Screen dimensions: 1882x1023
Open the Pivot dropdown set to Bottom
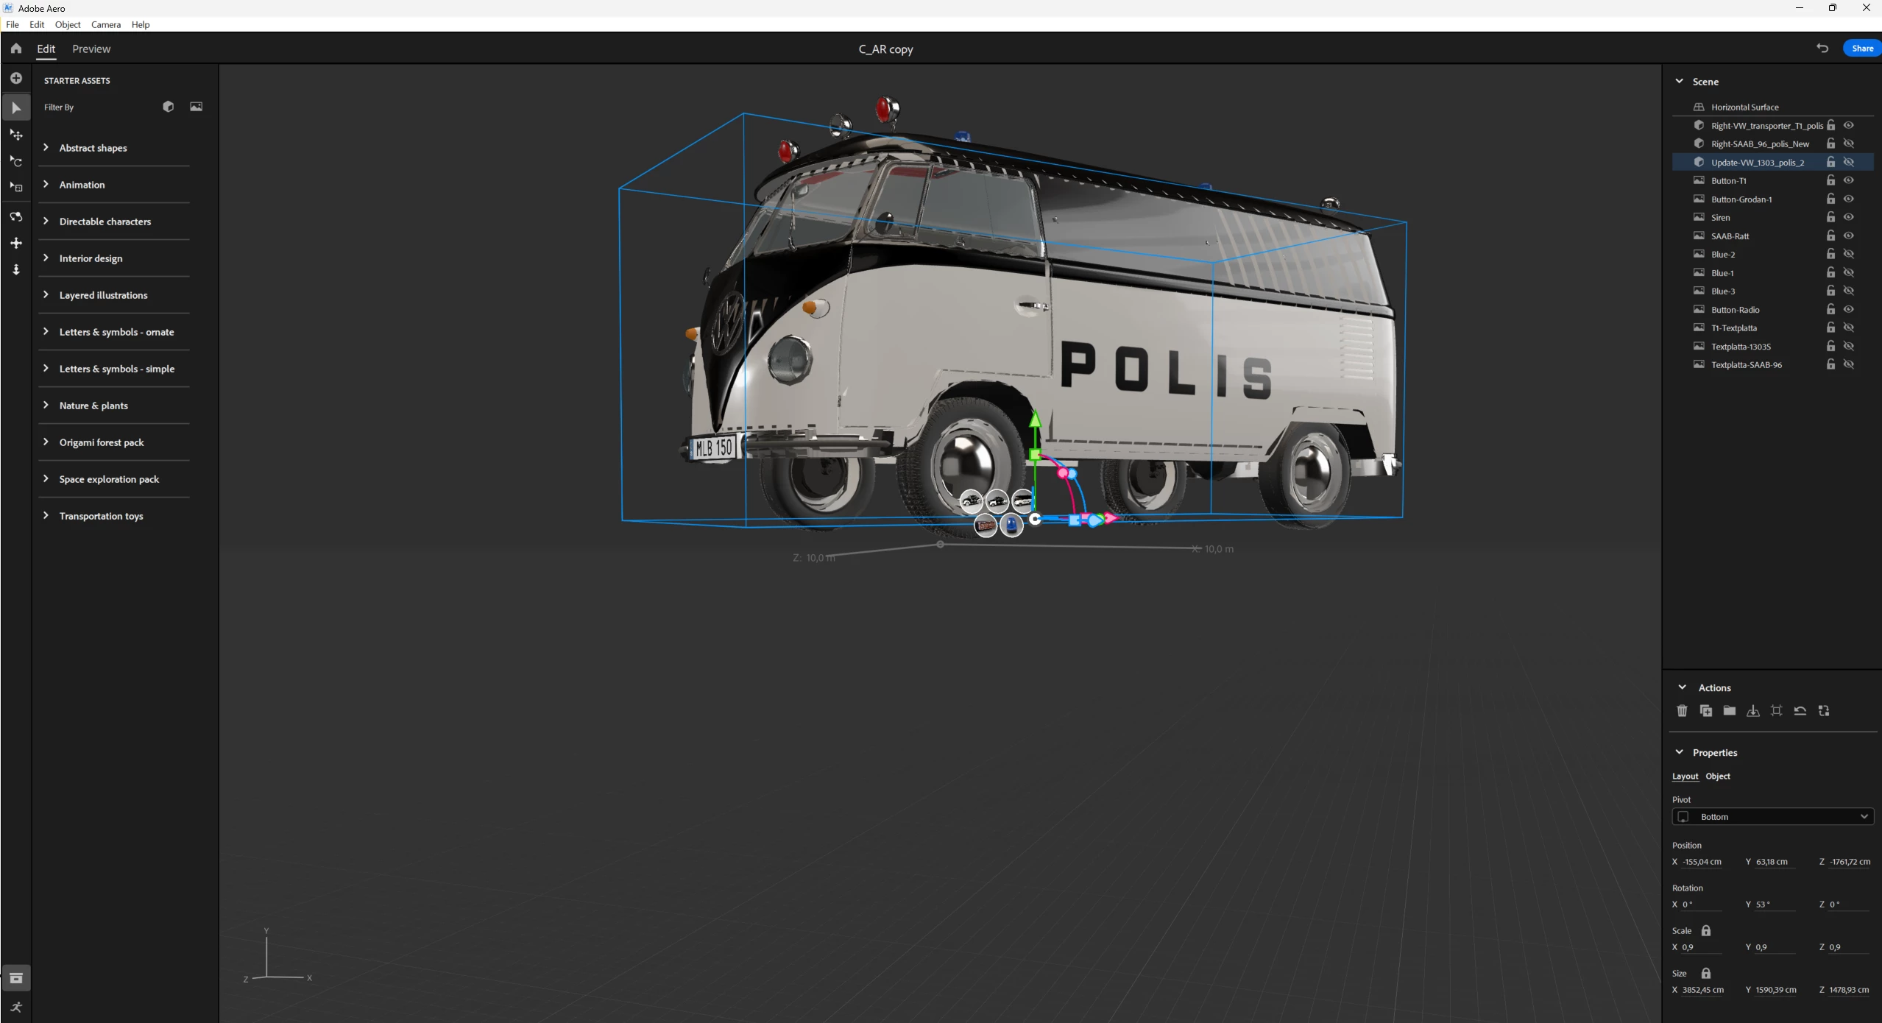(x=1772, y=817)
